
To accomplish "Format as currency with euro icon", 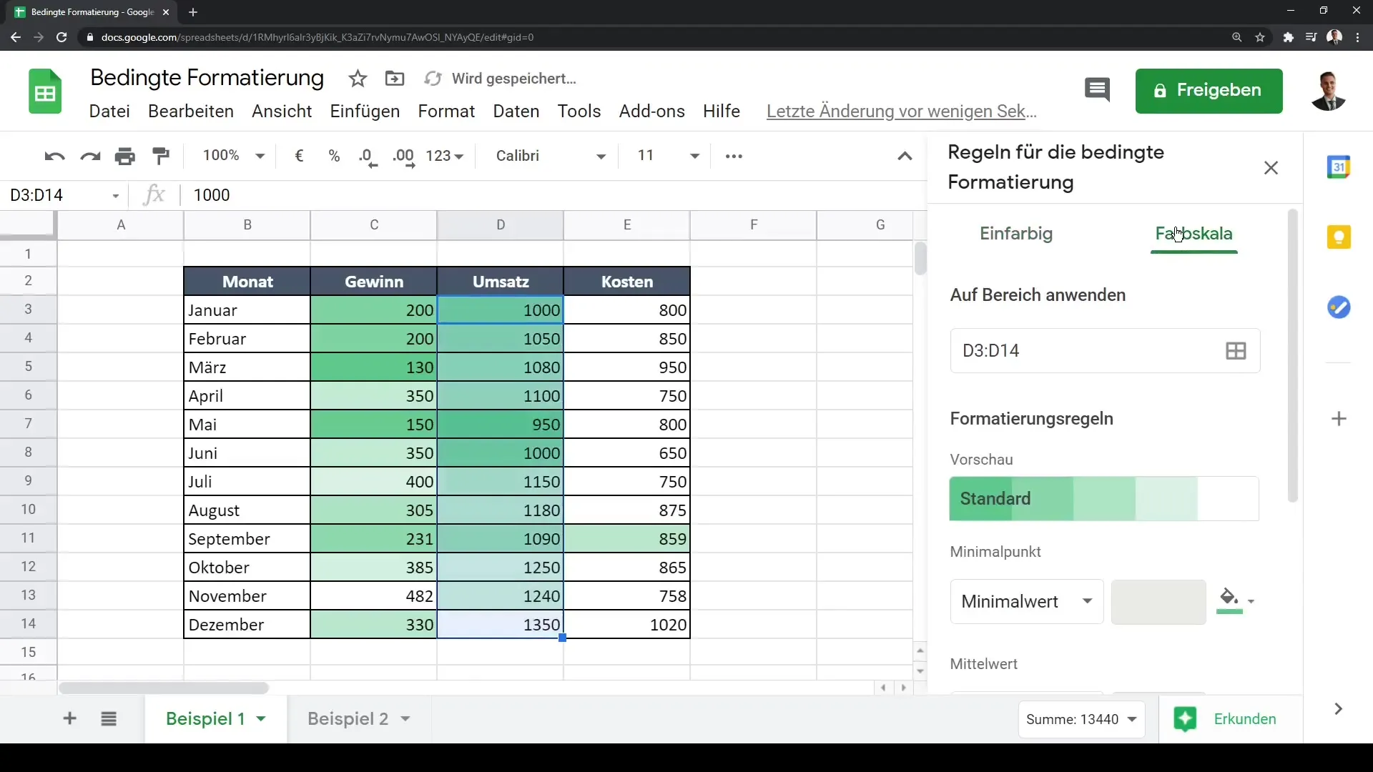I will [x=300, y=156].
